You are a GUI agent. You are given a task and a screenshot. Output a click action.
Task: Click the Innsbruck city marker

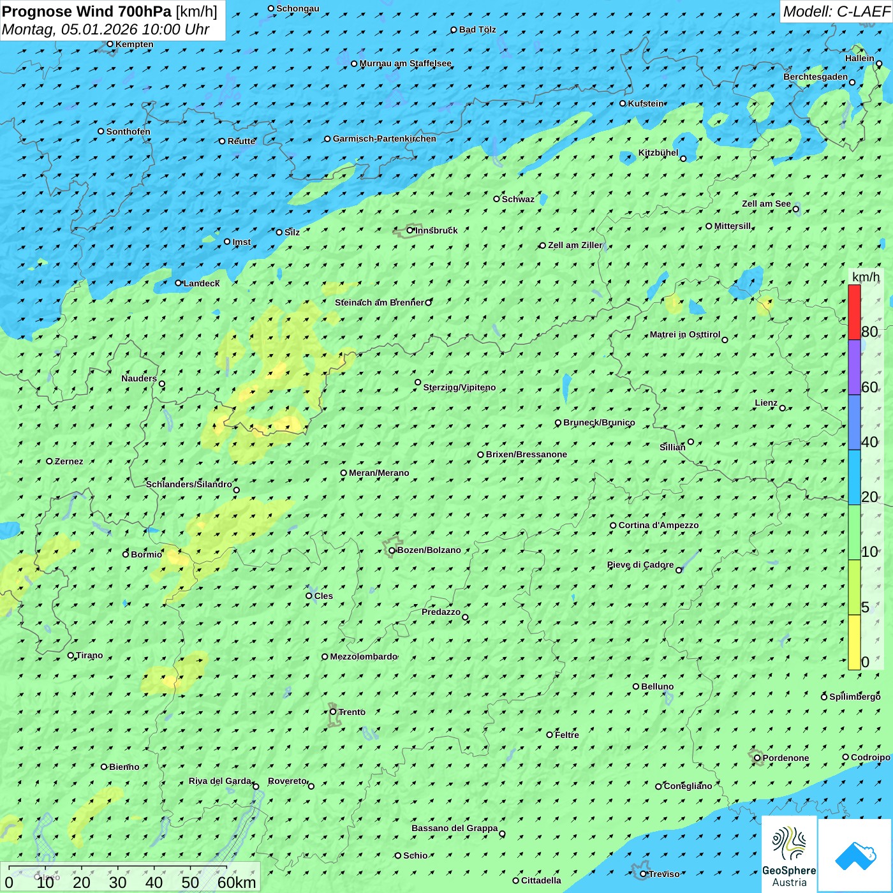tap(410, 230)
